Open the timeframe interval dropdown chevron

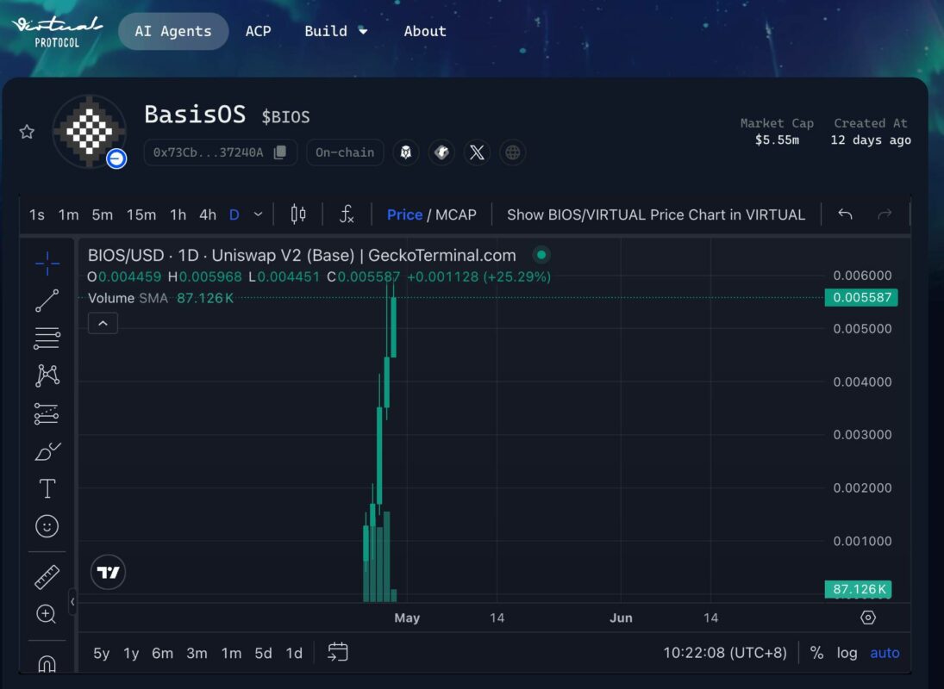[259, 214]
